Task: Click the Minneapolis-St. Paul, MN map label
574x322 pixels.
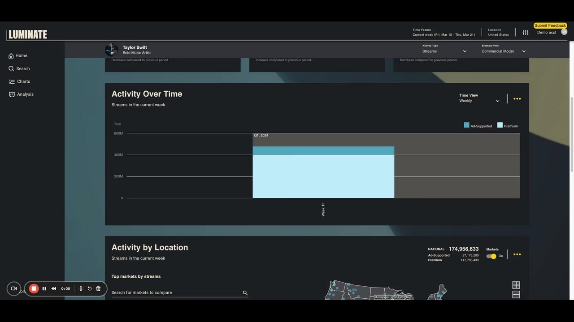Action: tap(393, 297)
